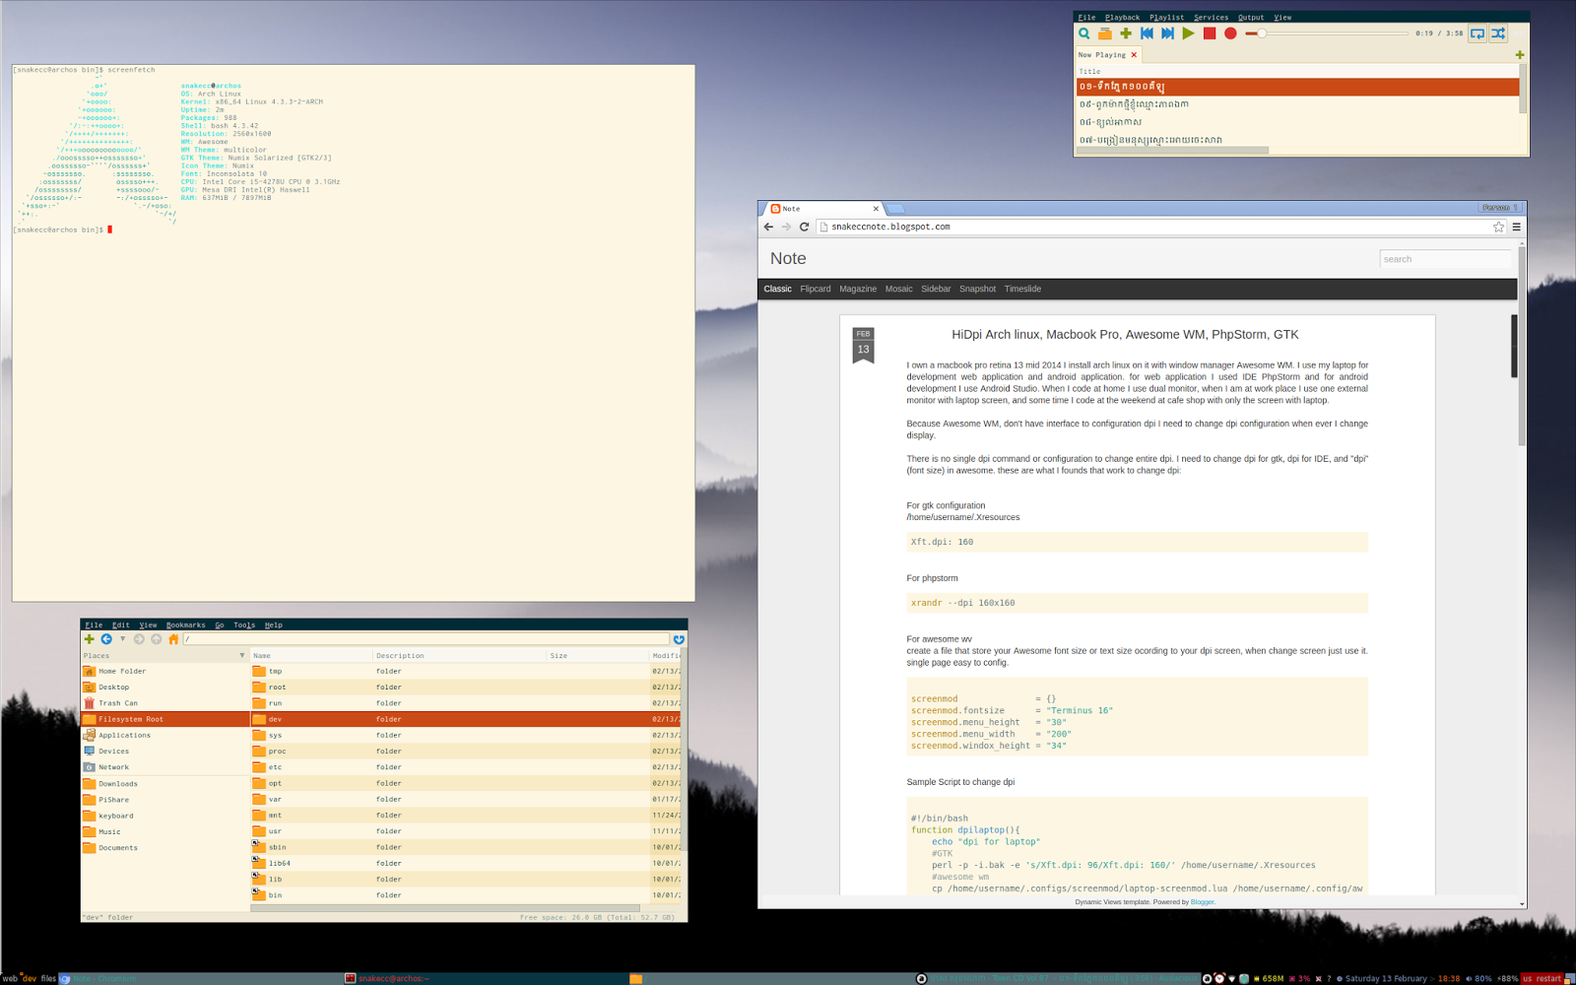1576x985 pixels.
Task: Toggle shuffle mode in music player
Action: tap(1498, 33)
